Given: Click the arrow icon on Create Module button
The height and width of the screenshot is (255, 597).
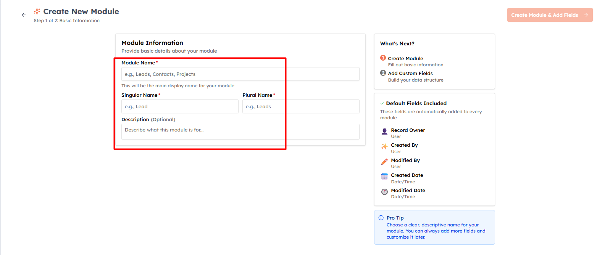Looking at the screenshot, I should (x=586, y=15).
